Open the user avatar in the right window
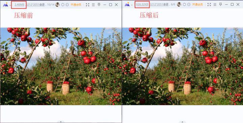Screen dimensions: 243x123 pyautogui.click(x=179, y=4)
